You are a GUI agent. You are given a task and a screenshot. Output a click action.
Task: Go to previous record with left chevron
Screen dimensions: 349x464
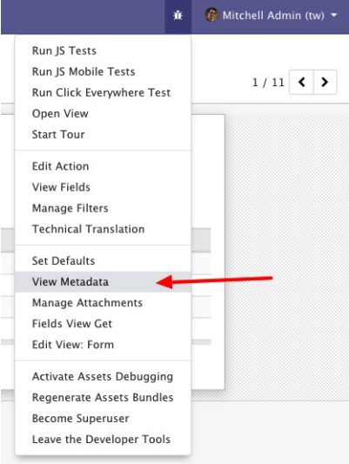(x=301, y=82)
